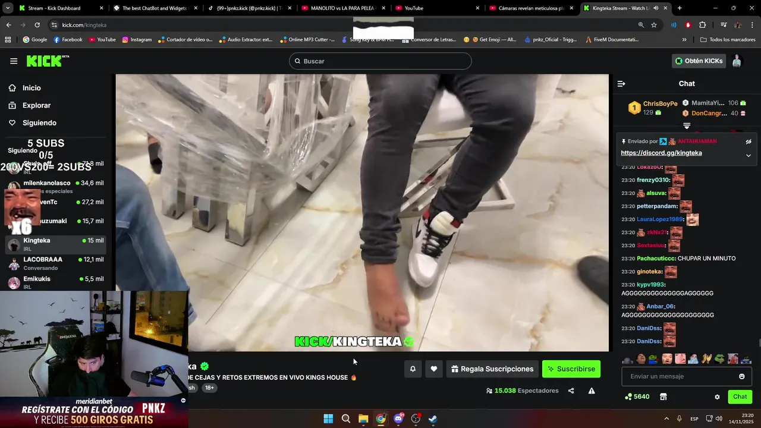The image size is (761, 428).
Task: Switch to The best ChatBot and Widgets tab
Action: click(155, 8)
